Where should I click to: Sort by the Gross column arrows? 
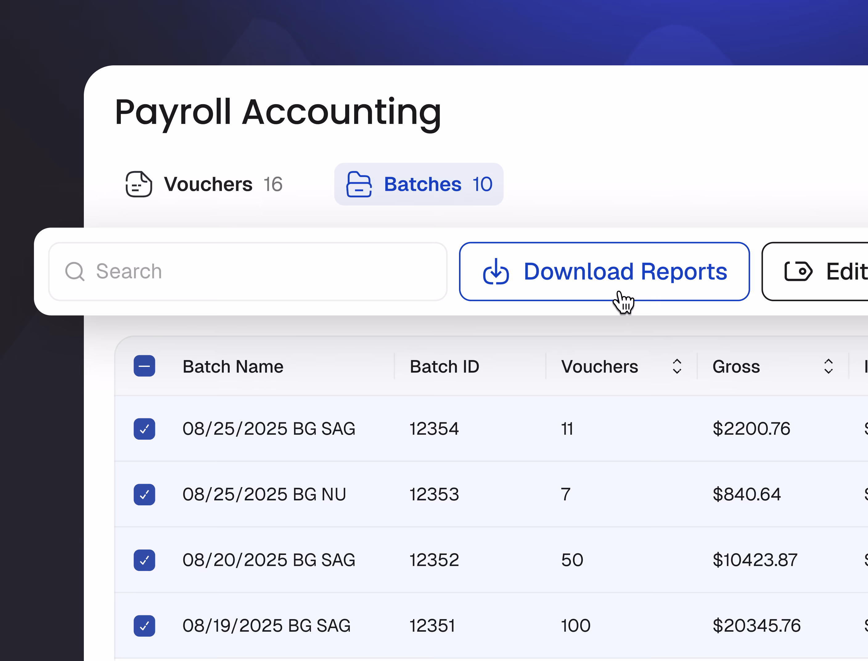point(828,366)
